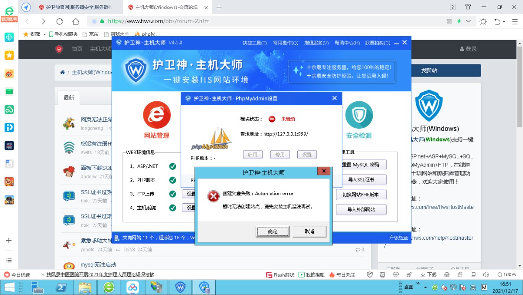Click the browser refresh button
The image size is (523, 295).
(x=60, y=21)
